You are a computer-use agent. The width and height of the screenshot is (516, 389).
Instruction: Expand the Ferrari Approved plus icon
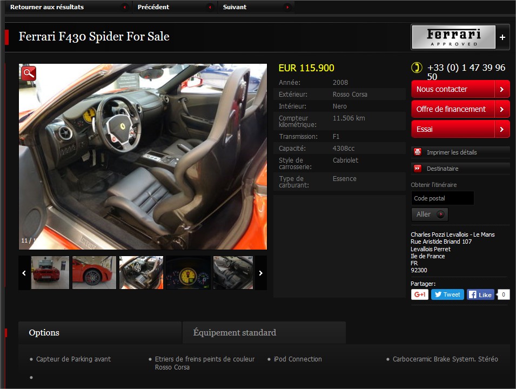(x=502, y=37)
